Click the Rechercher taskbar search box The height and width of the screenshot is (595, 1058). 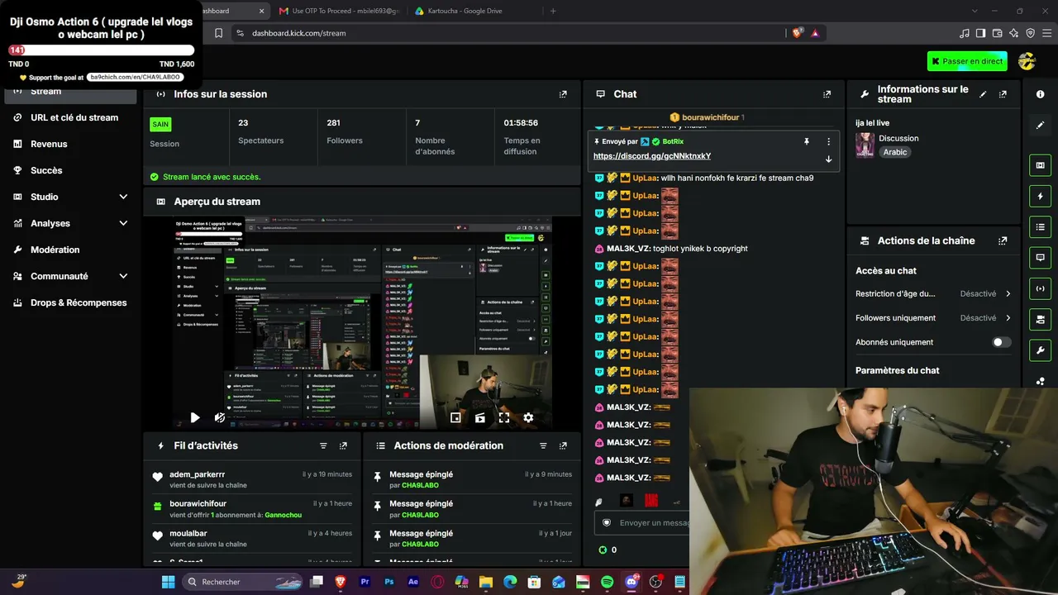pos(245,582)
